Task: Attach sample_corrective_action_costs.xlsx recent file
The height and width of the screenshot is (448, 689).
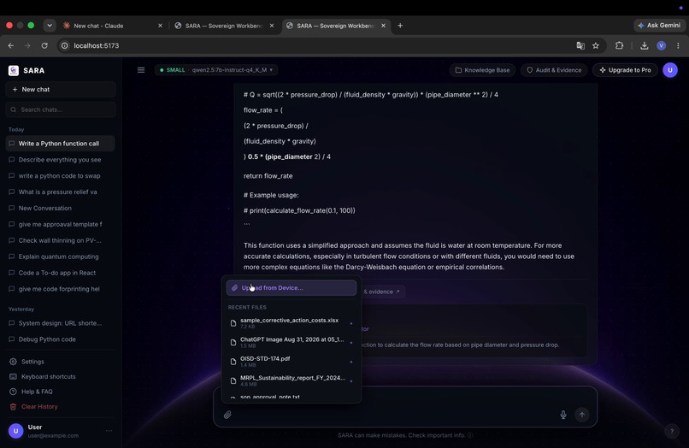Action: pyautogui.click(x=291, y=322)
